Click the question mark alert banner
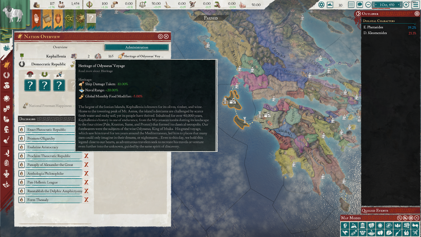This screenshot has height=237, width=421. (91, 19)
